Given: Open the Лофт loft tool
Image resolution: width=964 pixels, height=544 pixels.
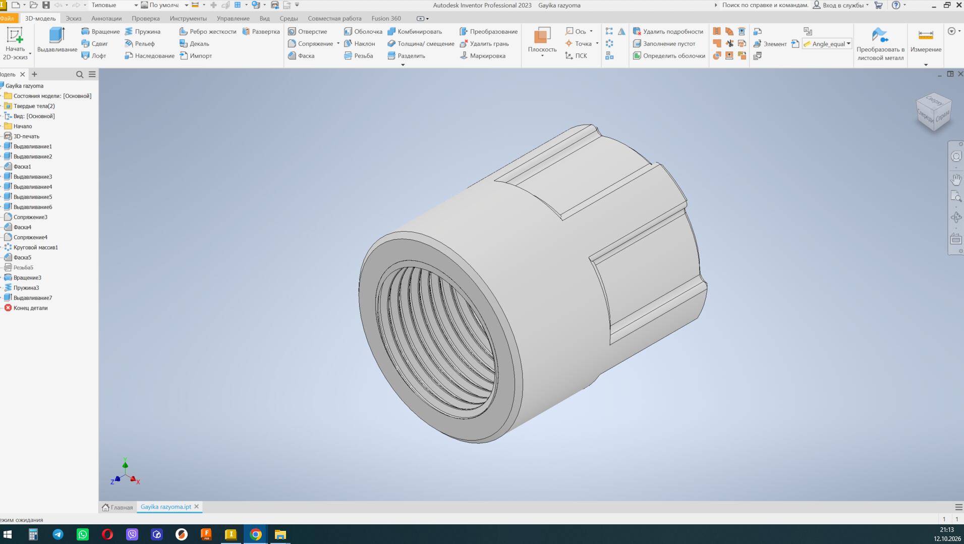Looking at the screenshot, I should (94, 56).
